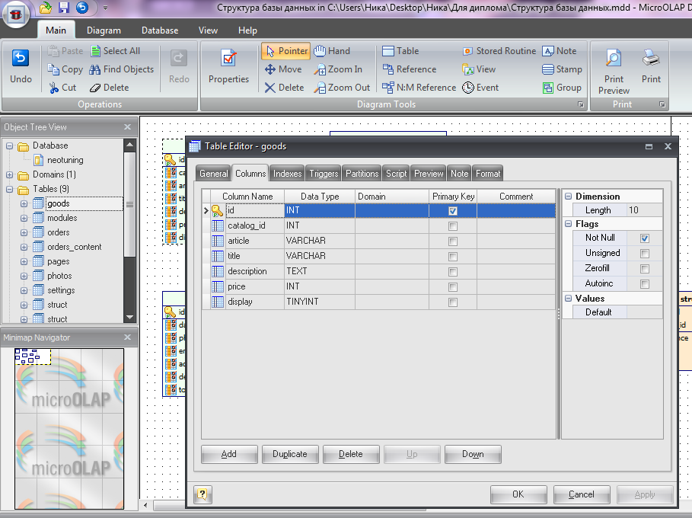Toggle the Not Null flag checkbox
The height and width of the screenshot is (518, 692).
[644, 238]
